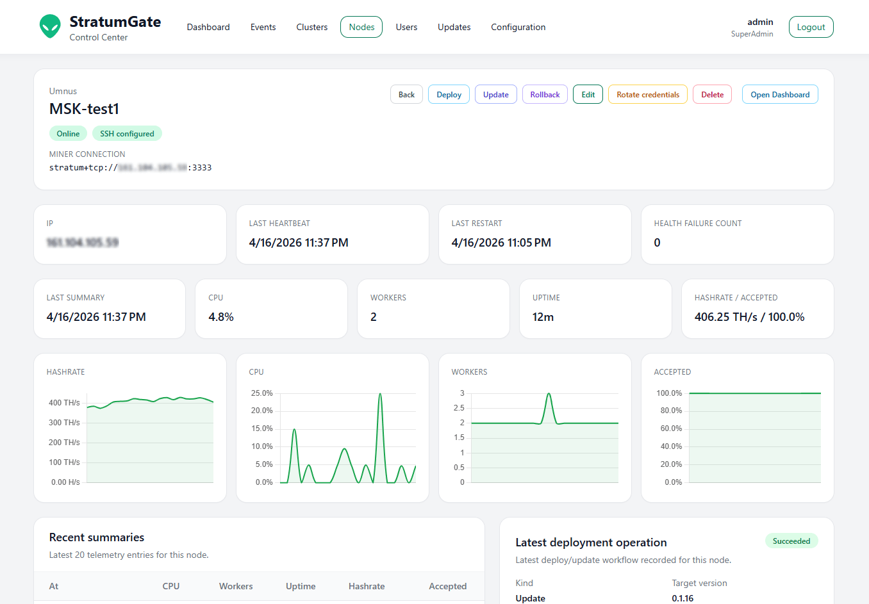Open Configuration in the top navigation

click(x=518, y=27)
